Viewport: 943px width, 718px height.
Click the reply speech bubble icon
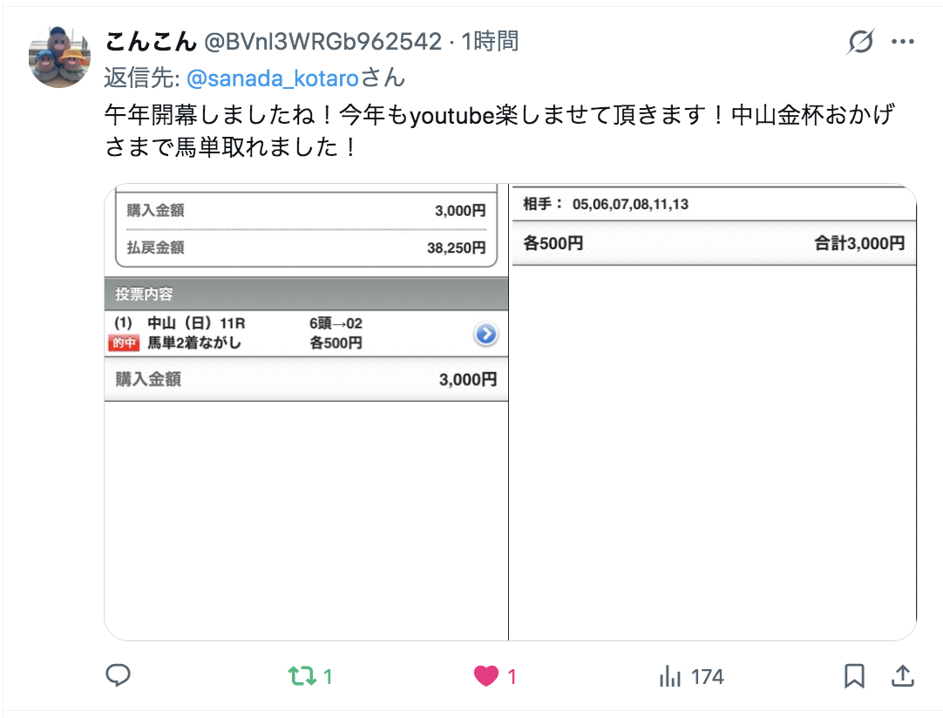click(118, 676)
